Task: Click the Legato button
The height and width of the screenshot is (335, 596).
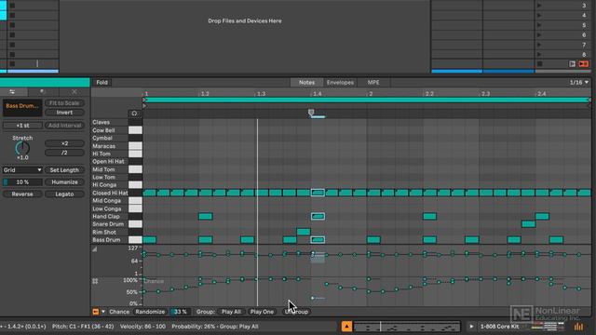Action: tap(64, 194)
